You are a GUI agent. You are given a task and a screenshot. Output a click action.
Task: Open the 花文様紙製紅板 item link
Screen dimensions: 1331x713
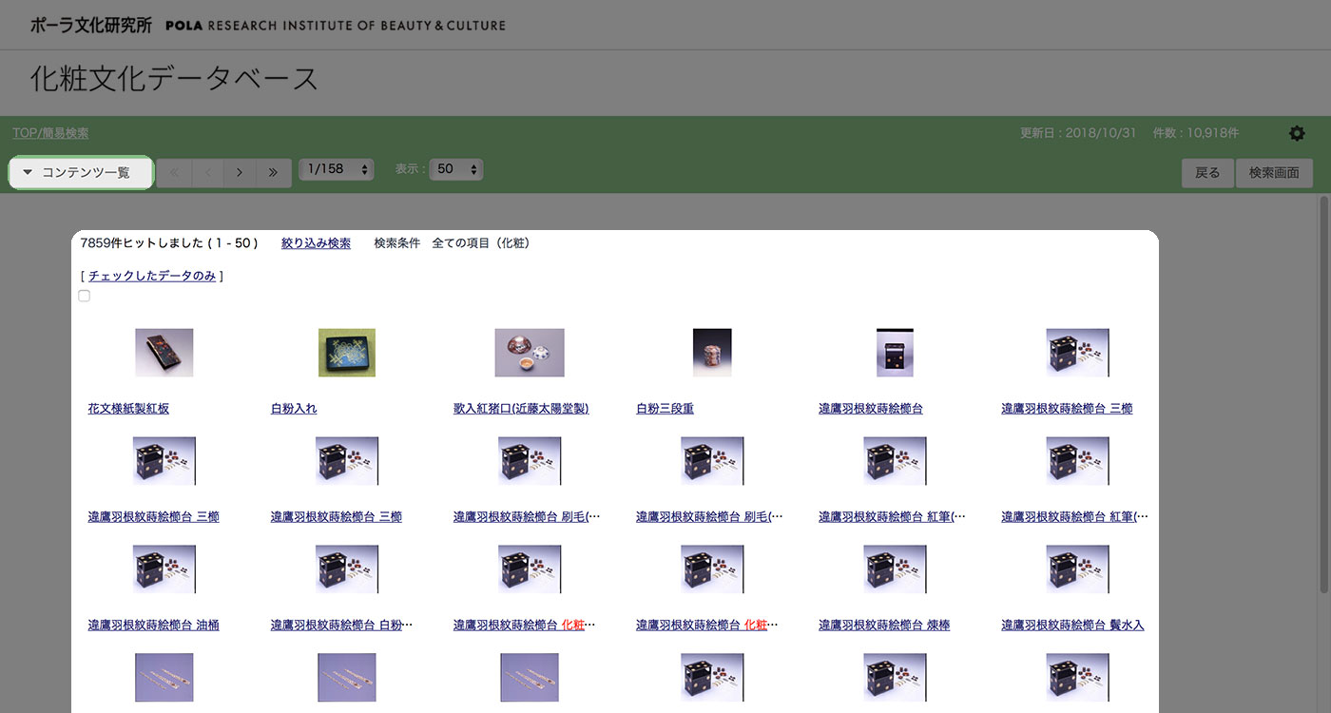128,409
